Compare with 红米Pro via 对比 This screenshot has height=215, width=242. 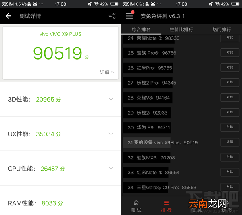pos(230,68)
